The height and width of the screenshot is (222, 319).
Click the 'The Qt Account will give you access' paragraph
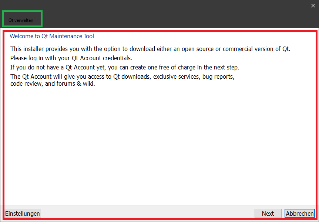pos(122,80)
